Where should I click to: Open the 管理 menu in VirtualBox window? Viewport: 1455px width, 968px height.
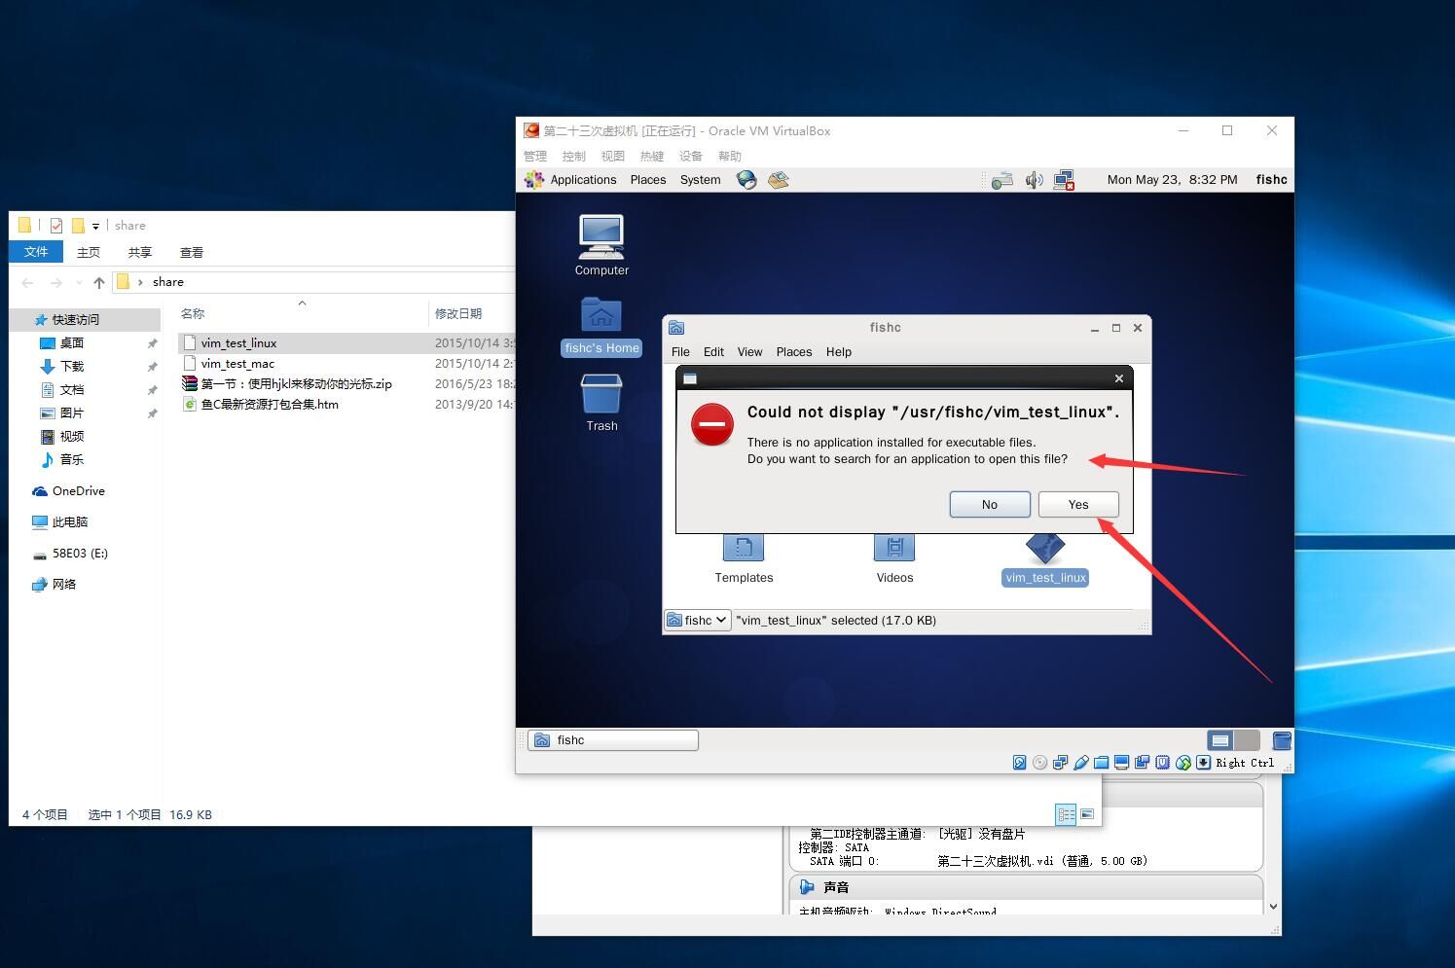coord(535,156)
